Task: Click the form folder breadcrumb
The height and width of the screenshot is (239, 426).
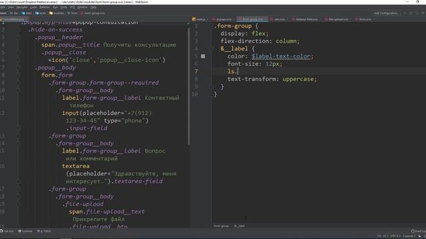Action: tap(73, 13)
